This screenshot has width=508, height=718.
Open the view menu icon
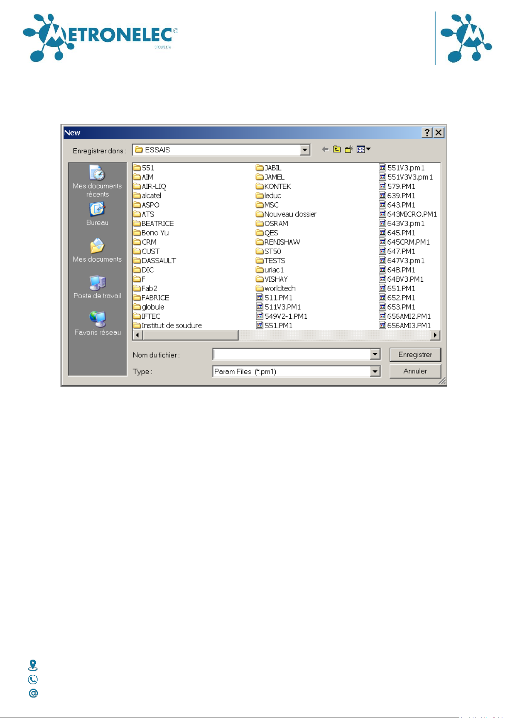coord(364,149)
